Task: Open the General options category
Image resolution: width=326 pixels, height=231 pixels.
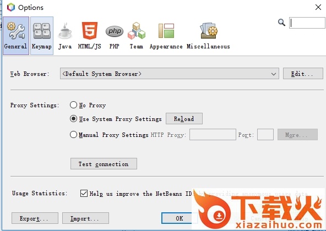Action: point(16,36)
